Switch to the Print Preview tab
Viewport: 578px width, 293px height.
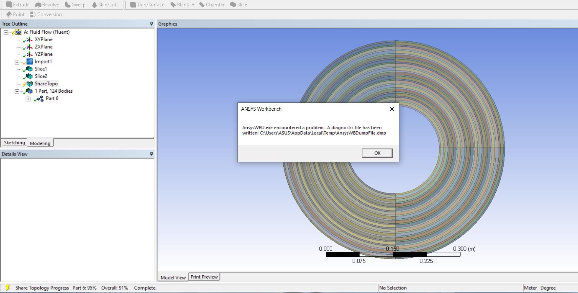[x=204, y=277]
